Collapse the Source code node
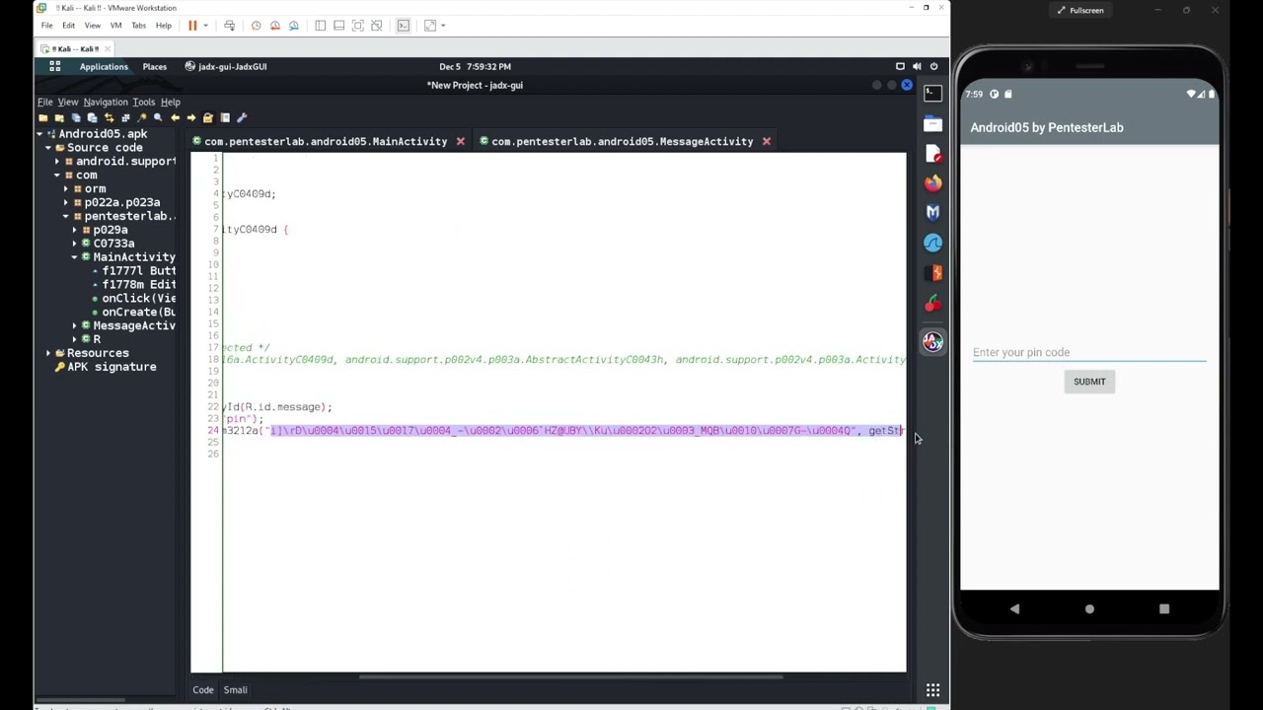 48,147
